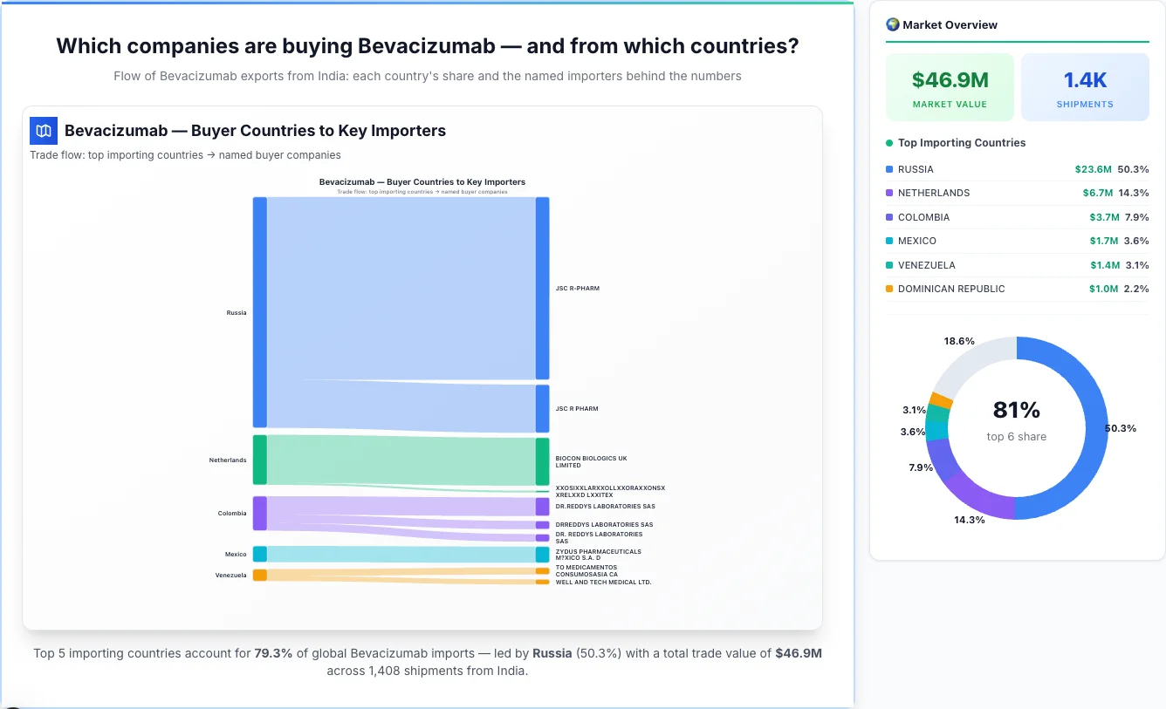Image resolution: width=1166 pixels, height=709 pixels.
Task: Select the violet legend marker for COLOMBIA
Action: point(889,217)
